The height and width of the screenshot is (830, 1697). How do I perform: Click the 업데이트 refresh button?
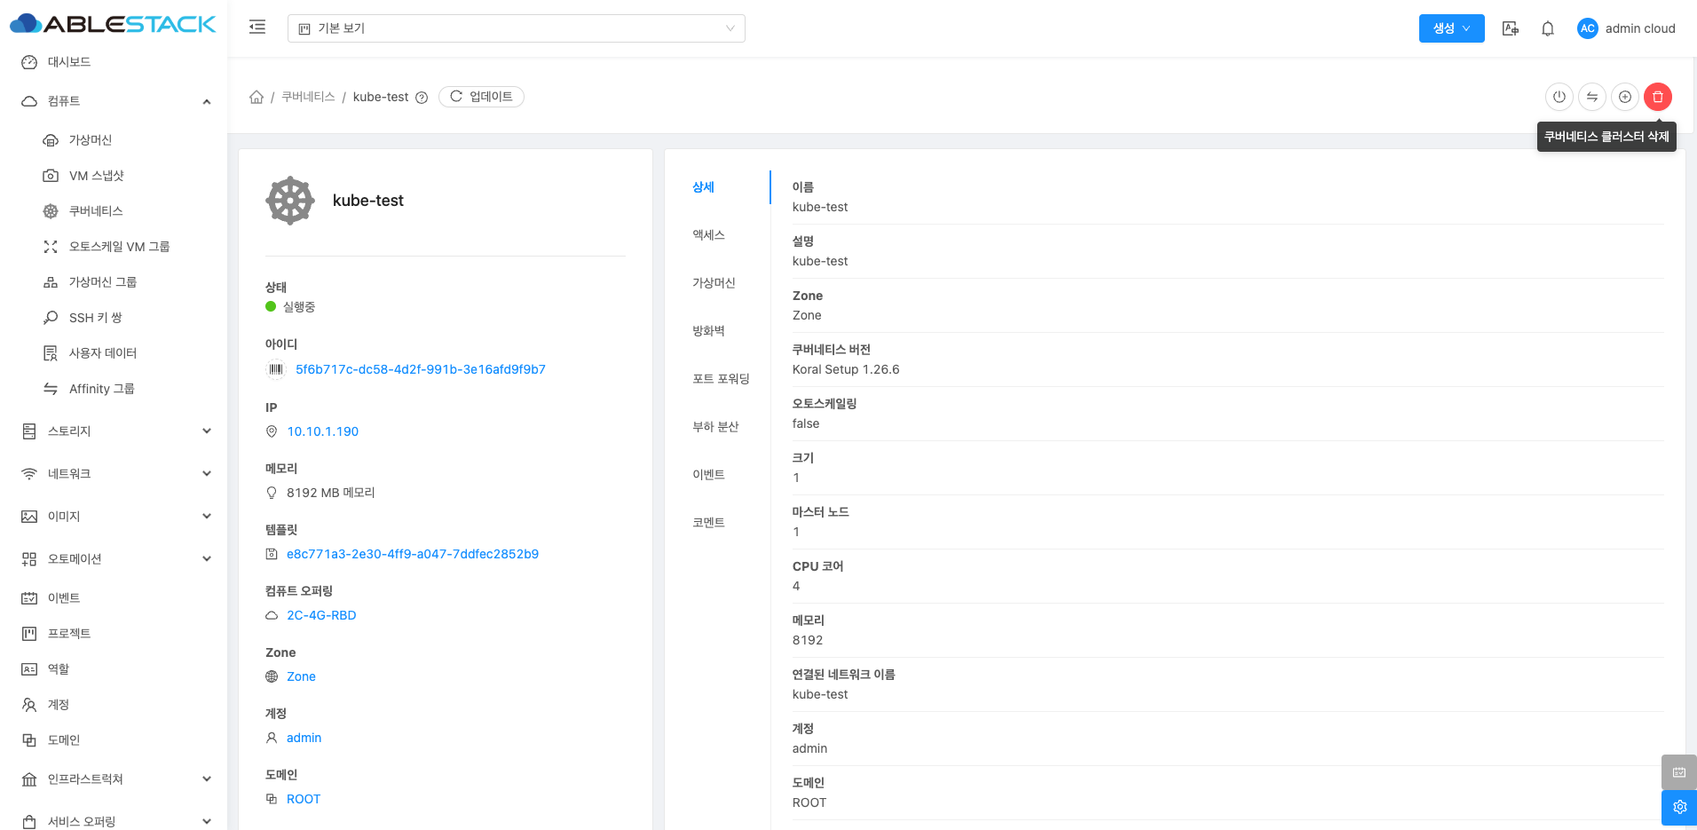[481, 97]
